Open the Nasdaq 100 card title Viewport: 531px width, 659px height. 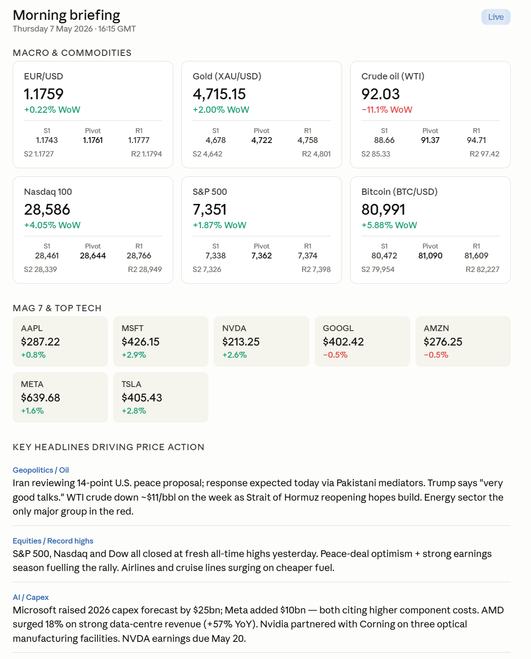(x=48, y=192)
